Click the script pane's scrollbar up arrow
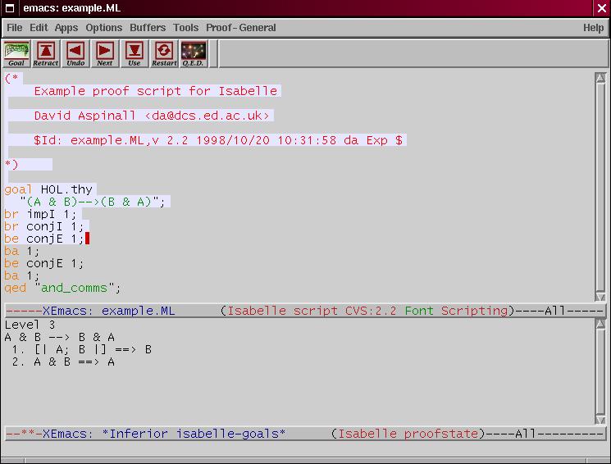611x464 pixels. (x=600, y=79)
